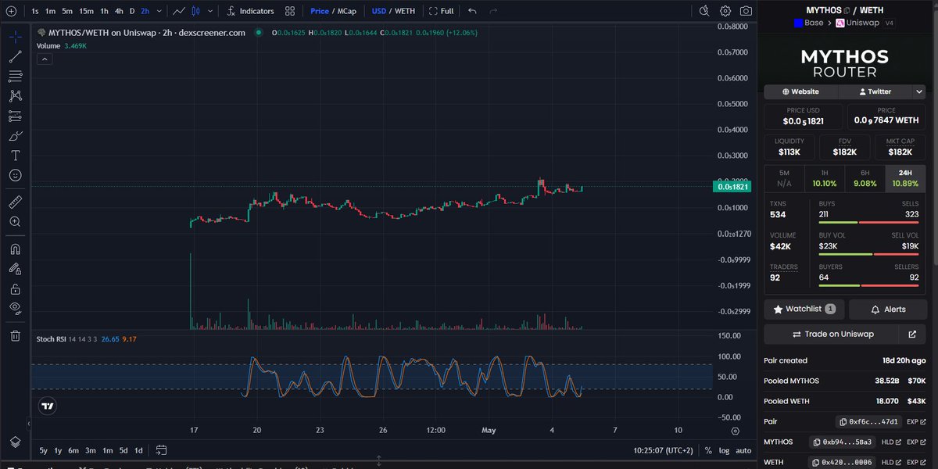Expand the chart style dropdown arrow
This screenshot has width=938, height=469.
pos(209,11)
